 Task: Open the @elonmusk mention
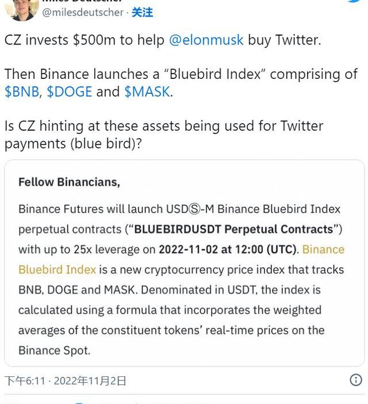coord(206,40)
